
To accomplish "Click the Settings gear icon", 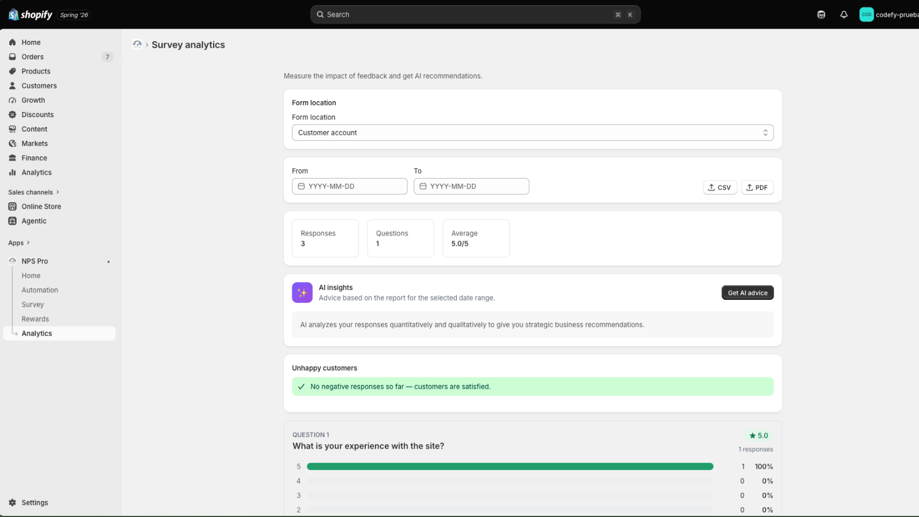I will [13, 503].
